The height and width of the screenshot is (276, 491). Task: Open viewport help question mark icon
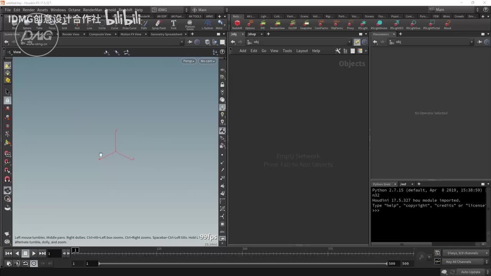(x=222, y=52)
